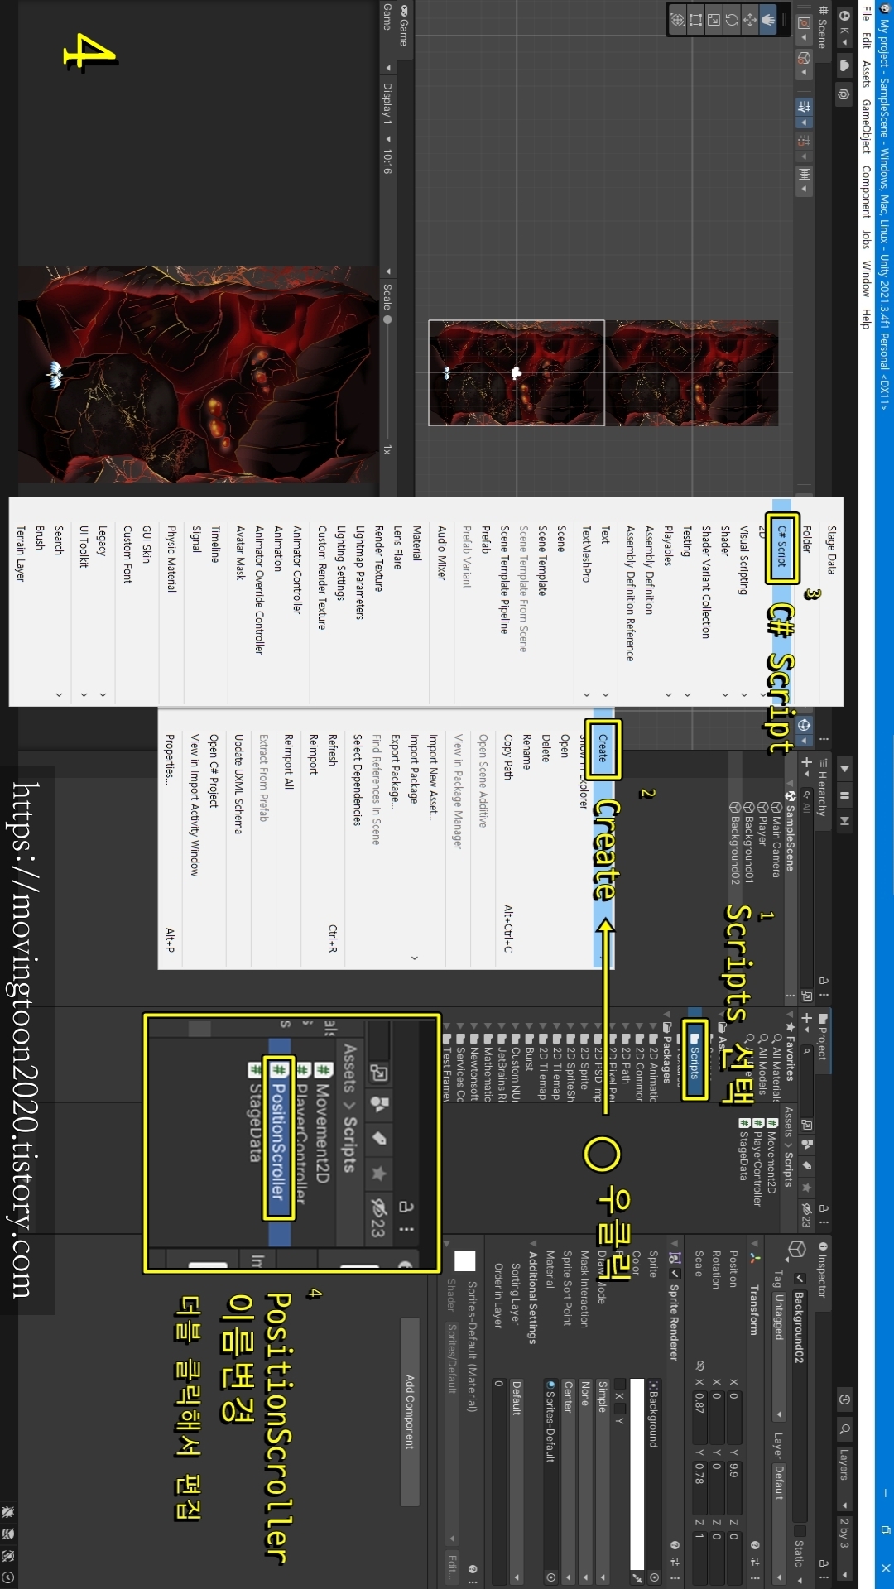Click the search by label icon in Project

tap(806, 1165)
